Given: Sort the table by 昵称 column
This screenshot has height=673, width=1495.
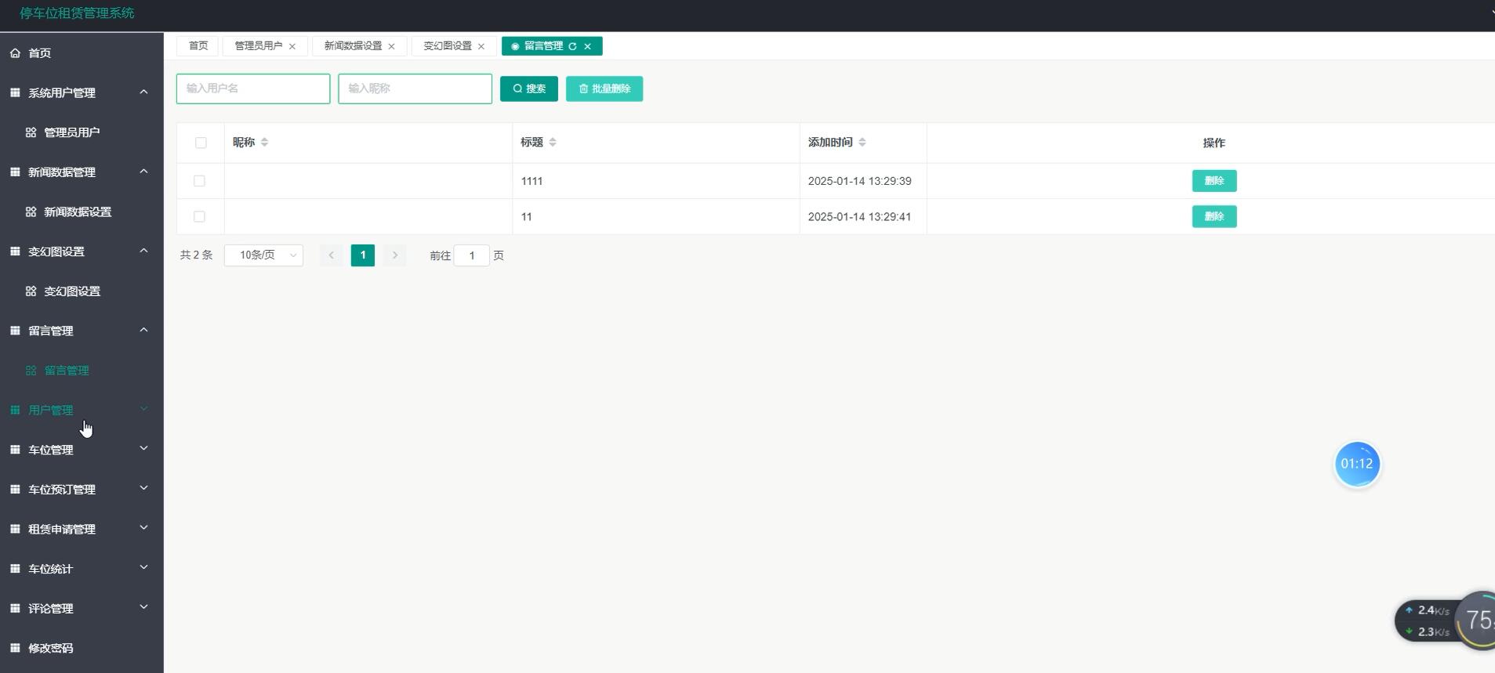Looking at the screenshot, I should [264, 142].
